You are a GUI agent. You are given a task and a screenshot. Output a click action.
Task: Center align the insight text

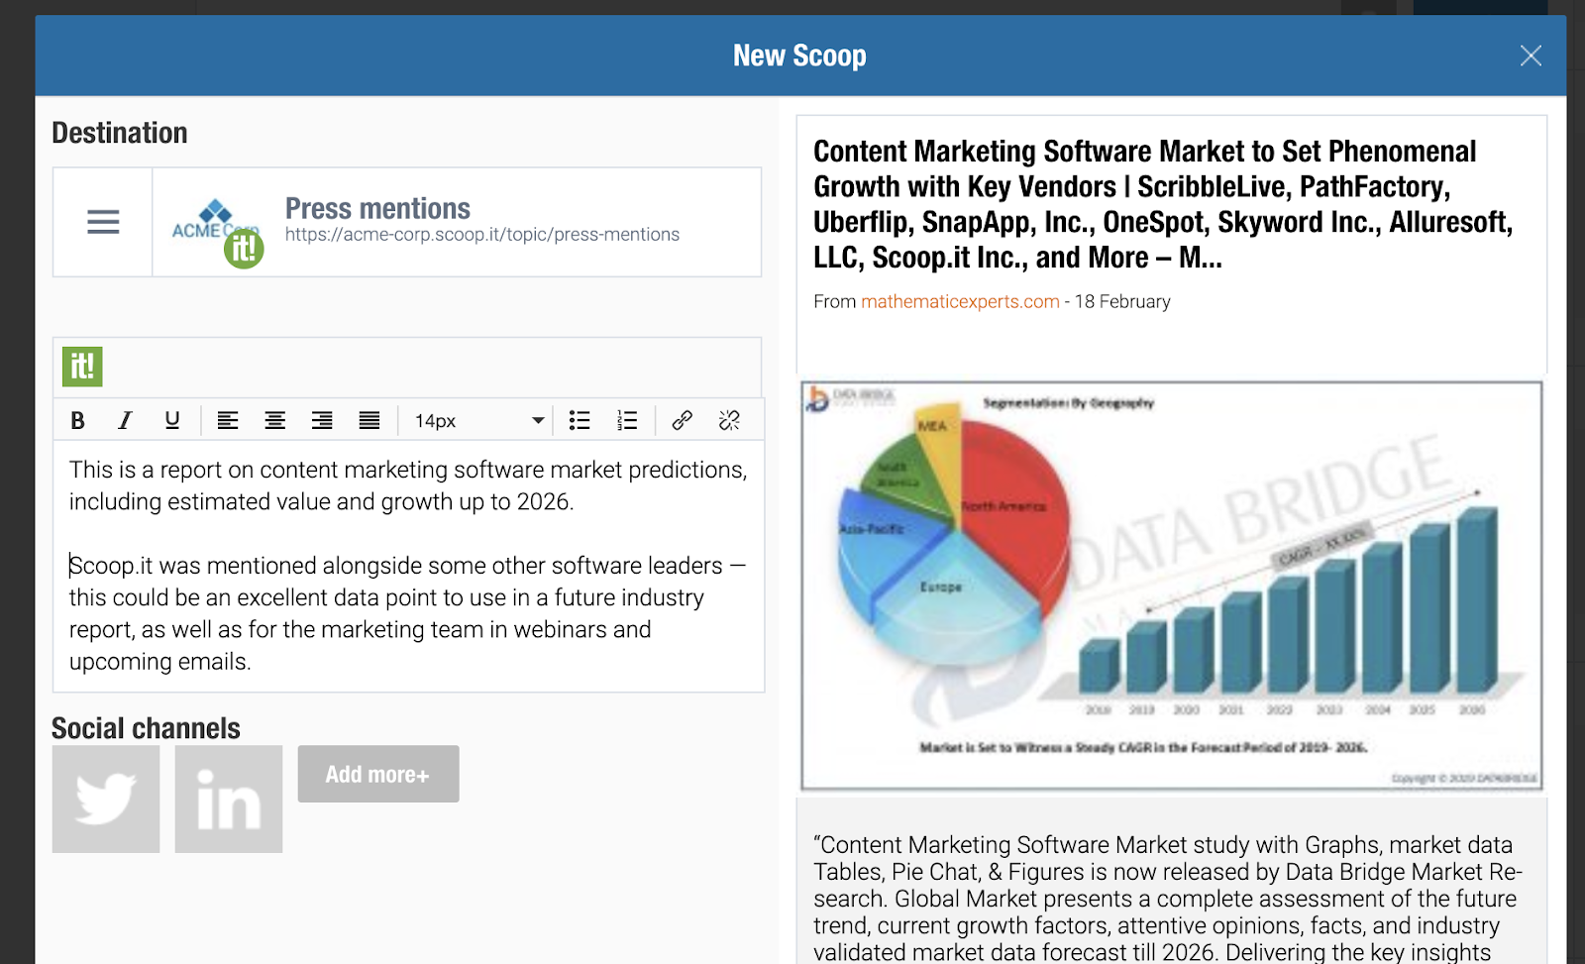pyautogui.click(x=275, y=421)
